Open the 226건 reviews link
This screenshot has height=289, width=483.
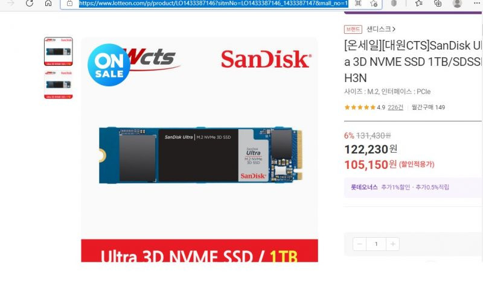(x=395, y=107)
